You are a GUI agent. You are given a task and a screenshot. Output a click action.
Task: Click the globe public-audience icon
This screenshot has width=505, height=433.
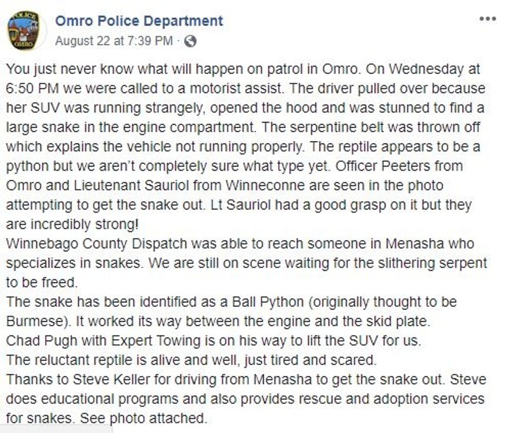pyautogui.click(x=190, y=41)
